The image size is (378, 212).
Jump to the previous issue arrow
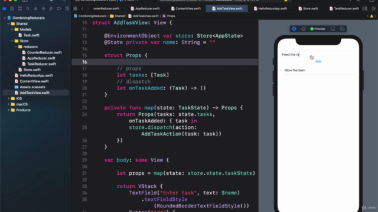[367, 16]
